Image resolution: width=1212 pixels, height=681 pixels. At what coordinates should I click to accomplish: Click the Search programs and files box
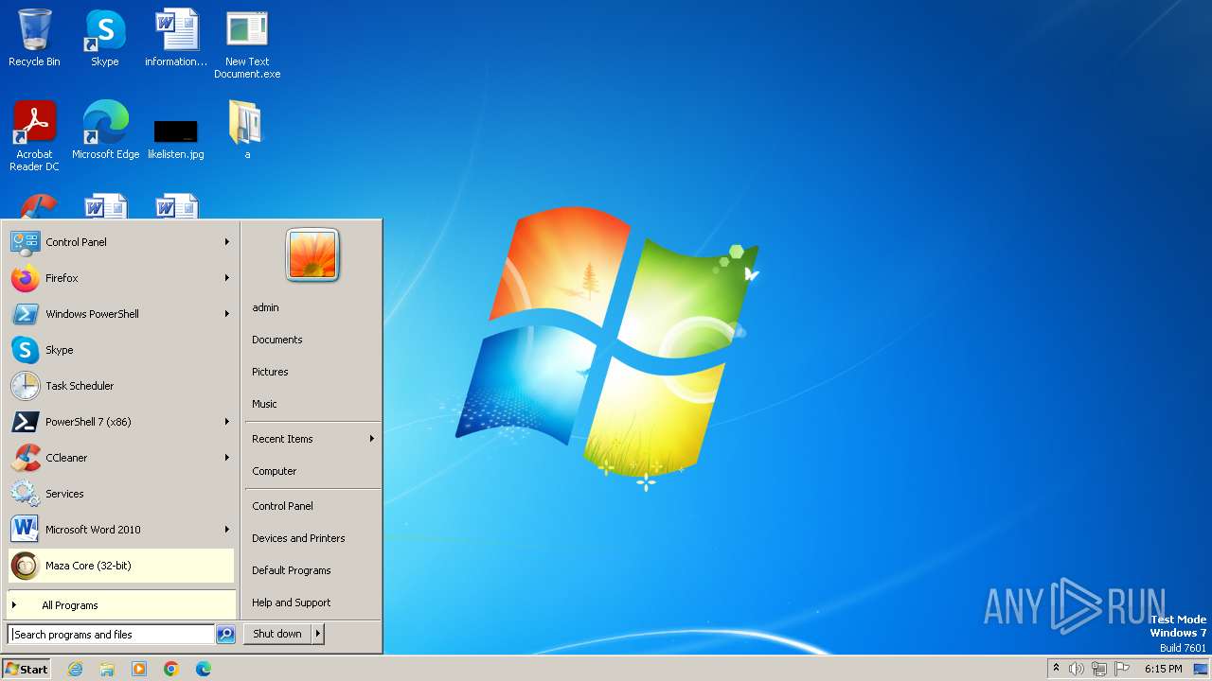click(x=111, y=635)
